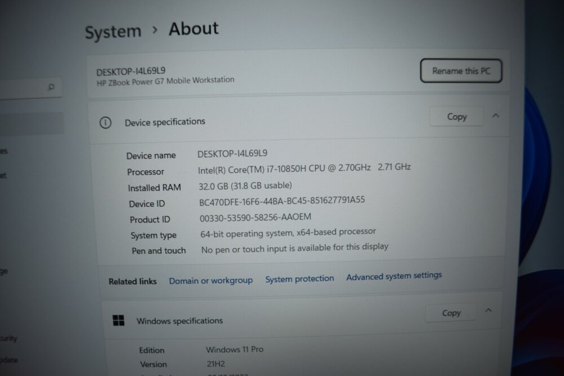Collapse the Device specifications section

point(496,116)
